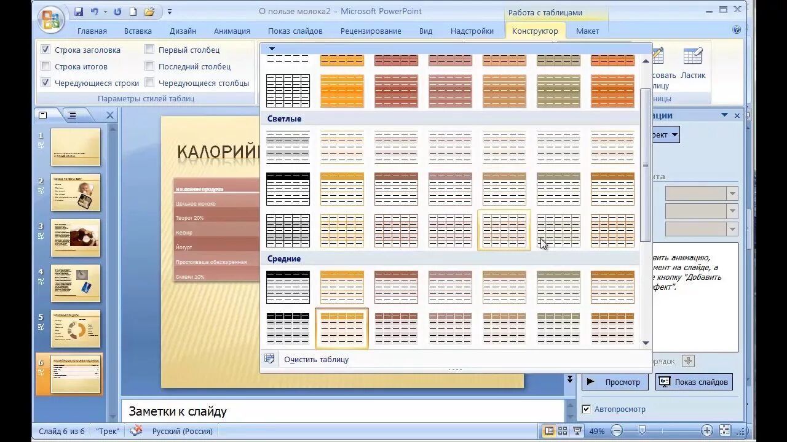Close the animation task pane

point(737,115)
